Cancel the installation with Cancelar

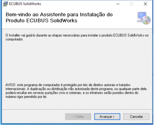pos(136,117)
